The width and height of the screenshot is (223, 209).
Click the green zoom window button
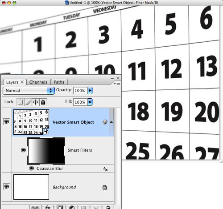click(14, 3)
